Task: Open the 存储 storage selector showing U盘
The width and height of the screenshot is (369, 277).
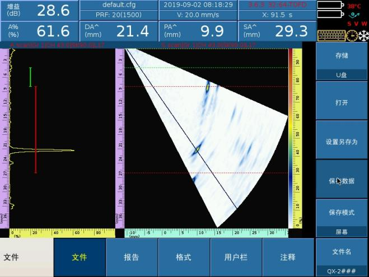Action: [342, 62]
